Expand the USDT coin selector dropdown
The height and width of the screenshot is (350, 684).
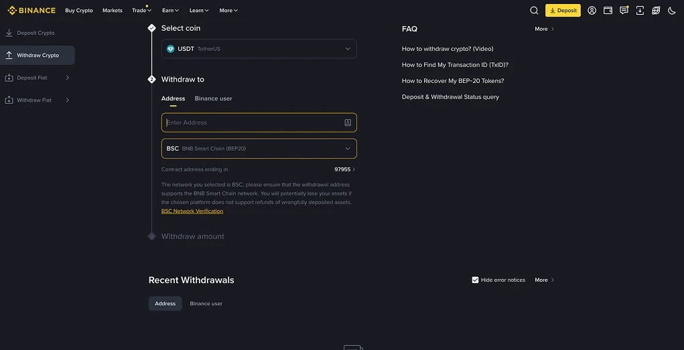[x=259, y=49]
